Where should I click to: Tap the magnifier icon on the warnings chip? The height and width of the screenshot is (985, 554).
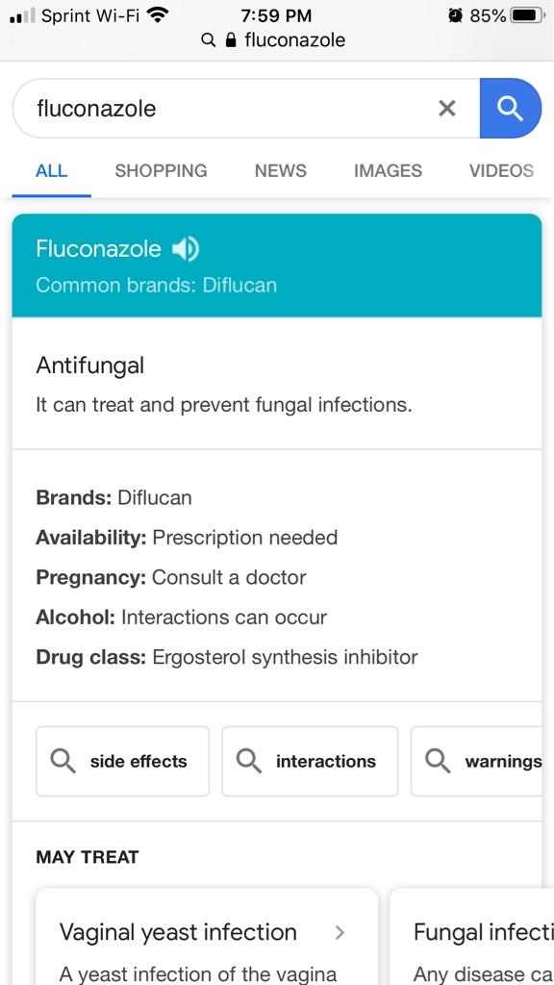point(438,762)
